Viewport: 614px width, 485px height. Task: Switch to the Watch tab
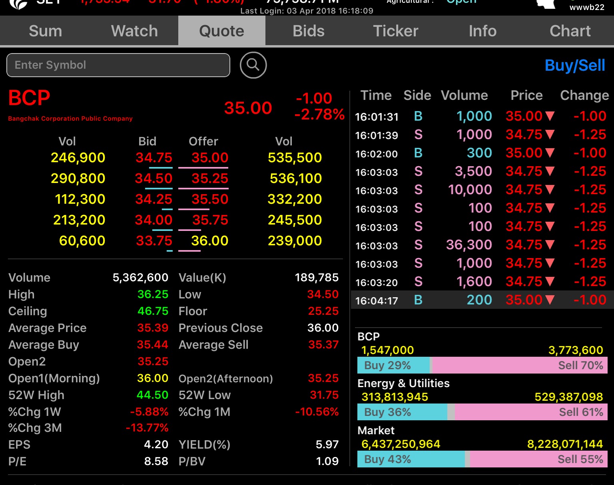[x=134, y=31]
